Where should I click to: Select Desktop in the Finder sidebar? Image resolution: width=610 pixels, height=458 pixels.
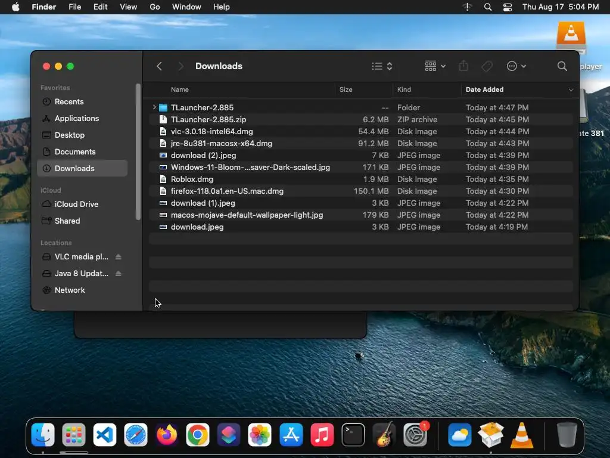[82, 135]
